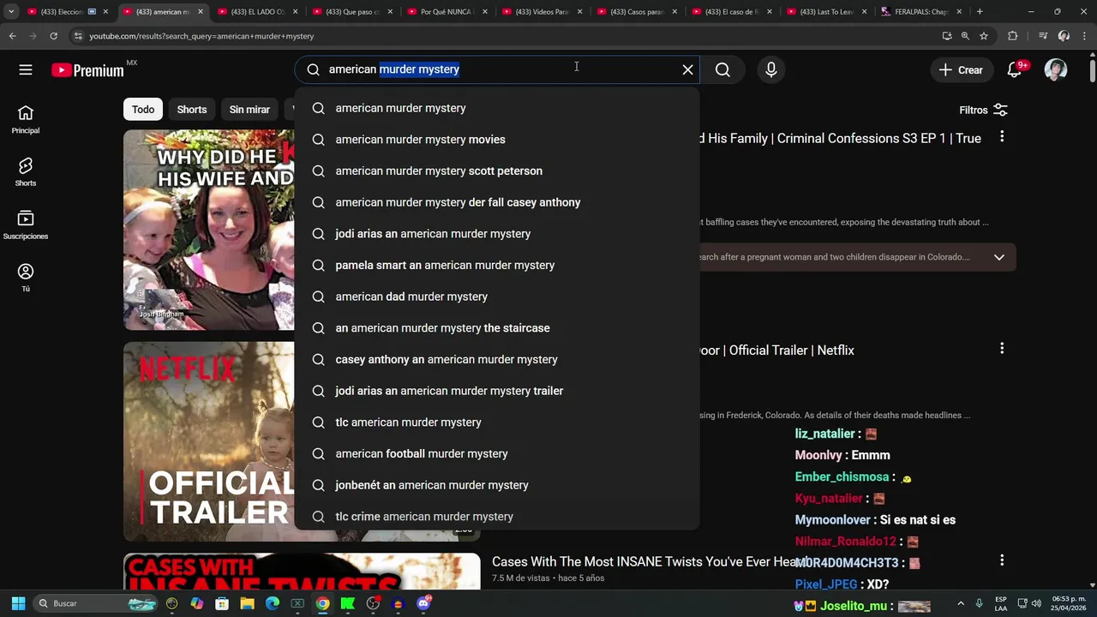This screenshot has height=617, width=1097.
Task: Open the Chrome profile avatar
Action: coord(1064,36)
